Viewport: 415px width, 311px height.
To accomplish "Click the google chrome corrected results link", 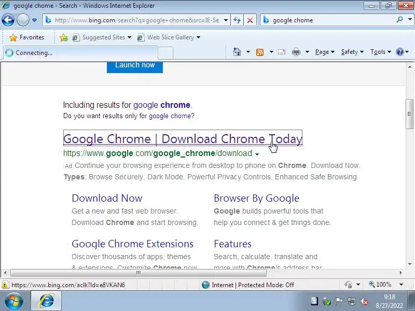I will 162,105.
